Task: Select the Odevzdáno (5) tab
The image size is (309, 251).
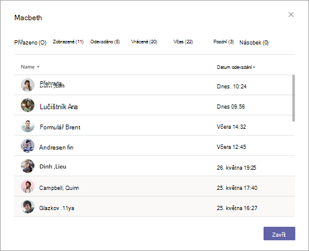Action: 105,42
